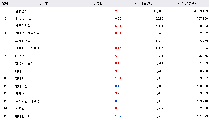Click 현대차 change rate +1.24
The image size is (210, 120).
coord(117,78)
